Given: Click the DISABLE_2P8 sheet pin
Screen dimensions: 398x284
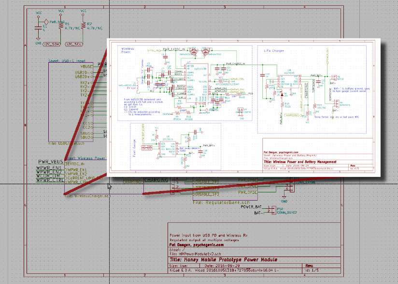Looking at the screenshot, I should tap(206, 182).
